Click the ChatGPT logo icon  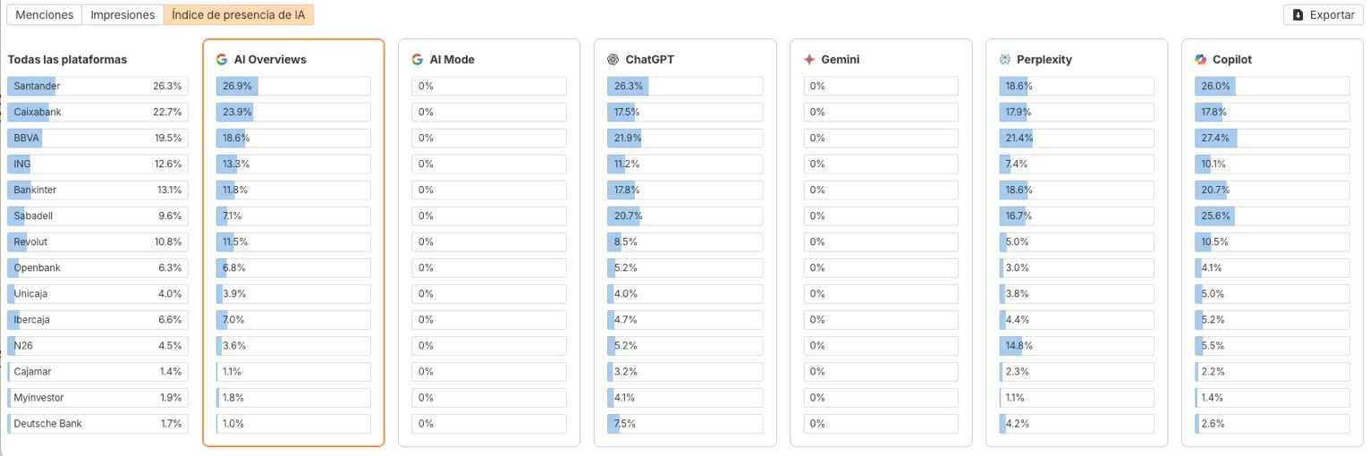pos(613,60)
